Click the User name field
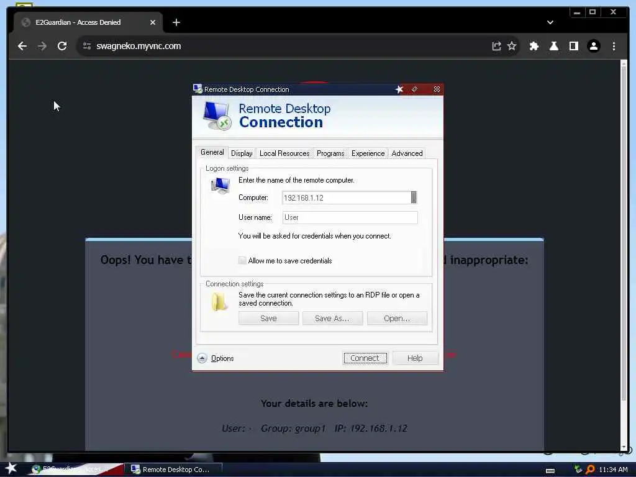Screen dimensions: 636x477 click(350, 217)
